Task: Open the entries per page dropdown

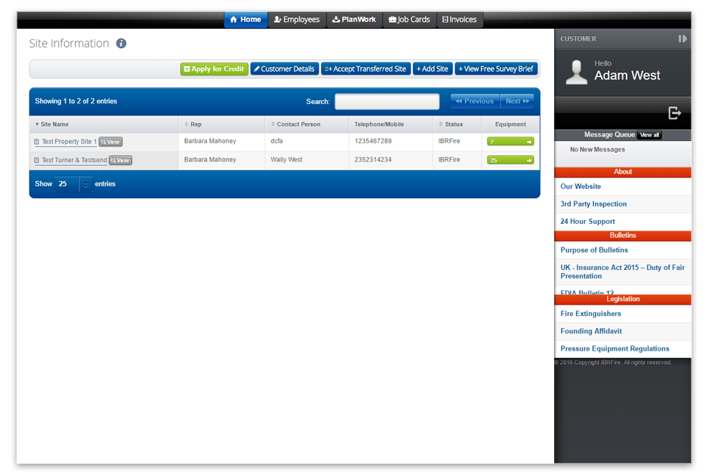Action: (x=73, y=184)
